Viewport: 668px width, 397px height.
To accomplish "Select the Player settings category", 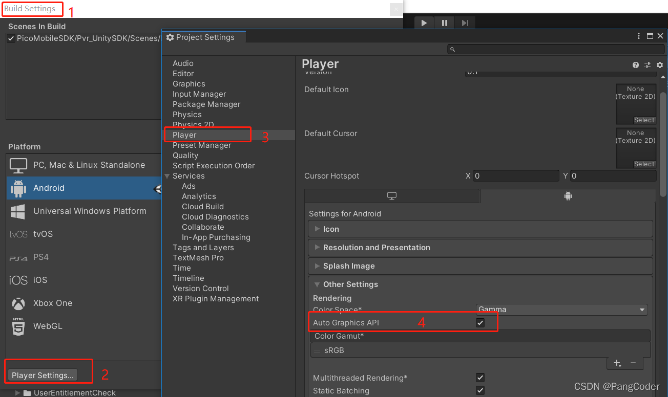I will [184, 135].
